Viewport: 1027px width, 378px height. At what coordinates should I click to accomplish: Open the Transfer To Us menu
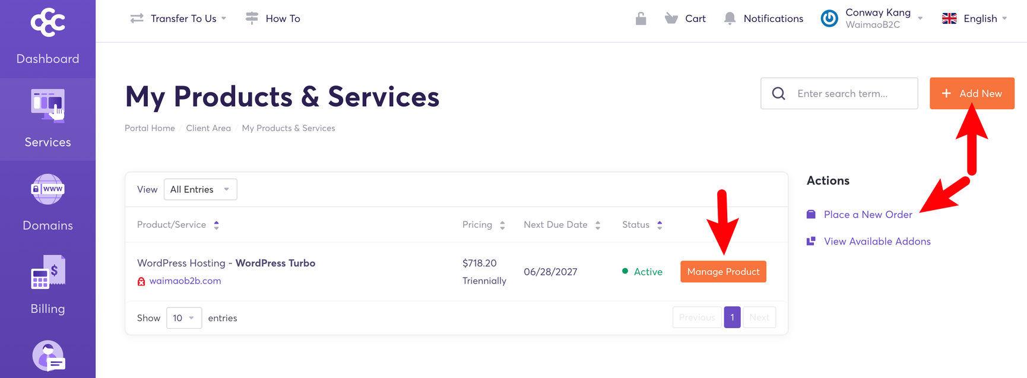178,18
